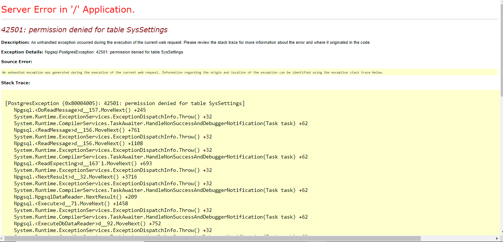503x242 pixels.
Task: Click the "Npgsql.<Execute>d__71.MoveNext() +1458" line
Action: coord(71,203)
